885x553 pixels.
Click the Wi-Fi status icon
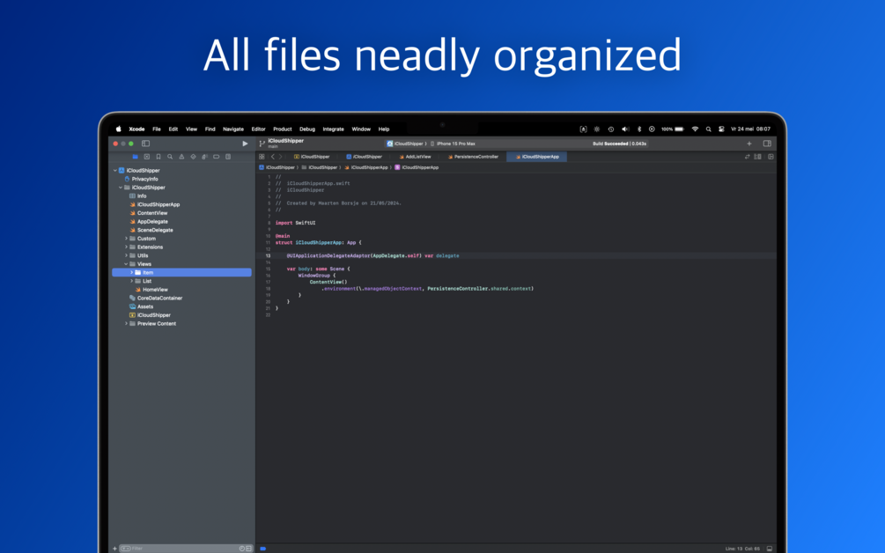[695, 129]
